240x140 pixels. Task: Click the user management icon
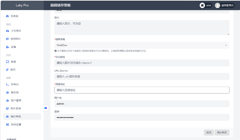click(8, 100)
